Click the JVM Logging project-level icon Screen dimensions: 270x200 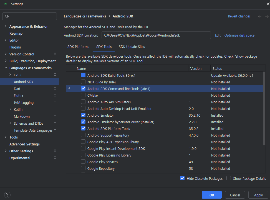55,102
